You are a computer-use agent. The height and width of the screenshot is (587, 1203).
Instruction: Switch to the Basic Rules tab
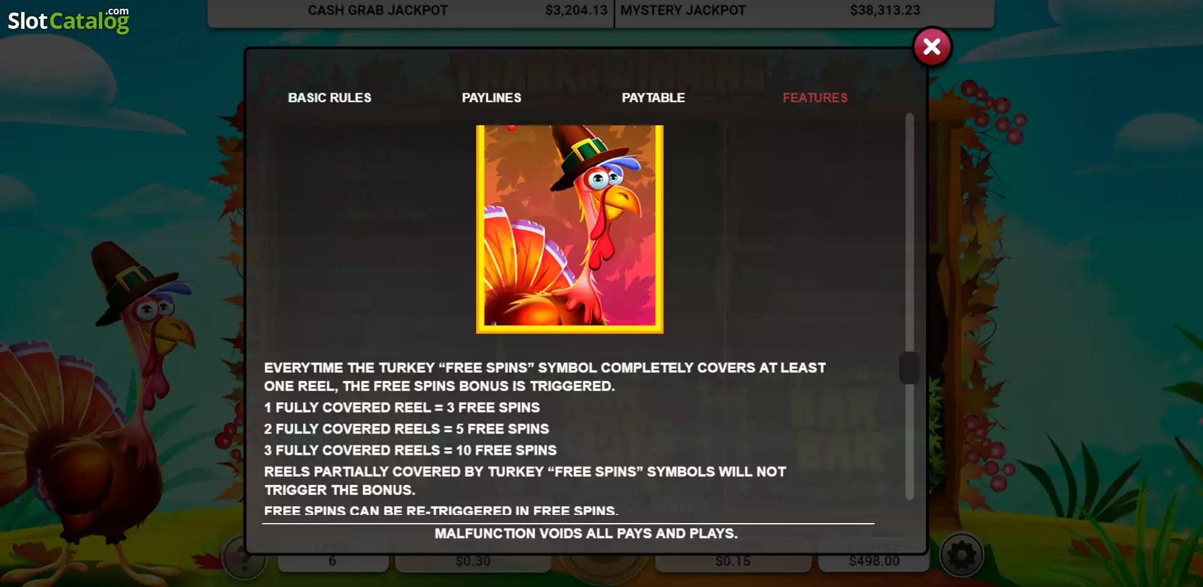click(x=330, y=98)
